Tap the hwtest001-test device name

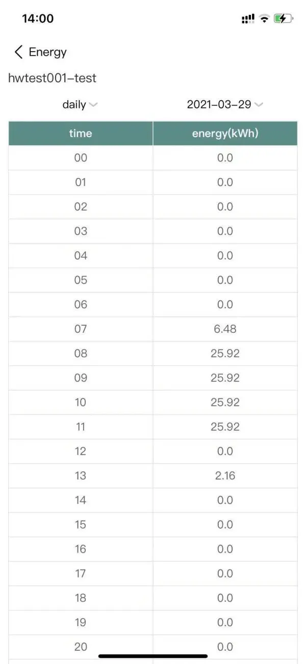(x=52, y=78)
